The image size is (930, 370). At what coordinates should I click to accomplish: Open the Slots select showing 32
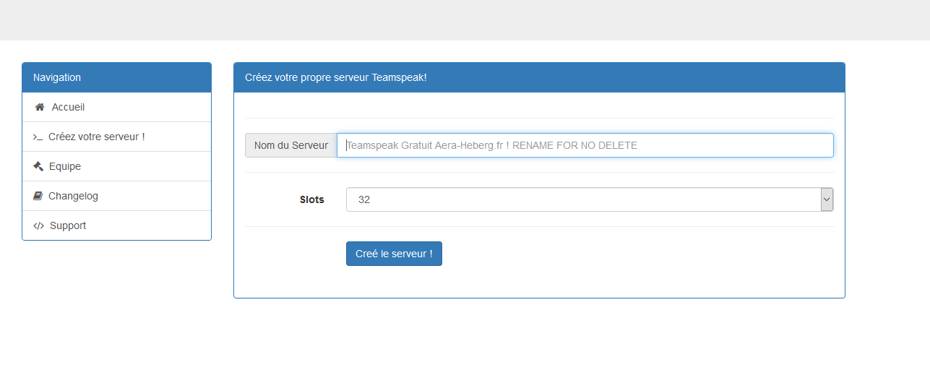[590, 199]
